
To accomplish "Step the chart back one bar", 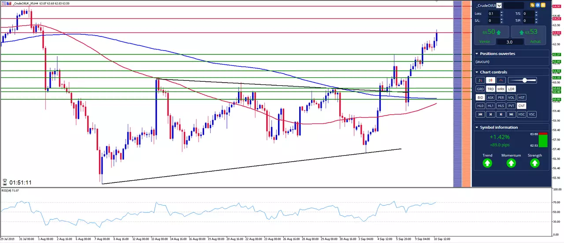I will (x=490, y=114).
